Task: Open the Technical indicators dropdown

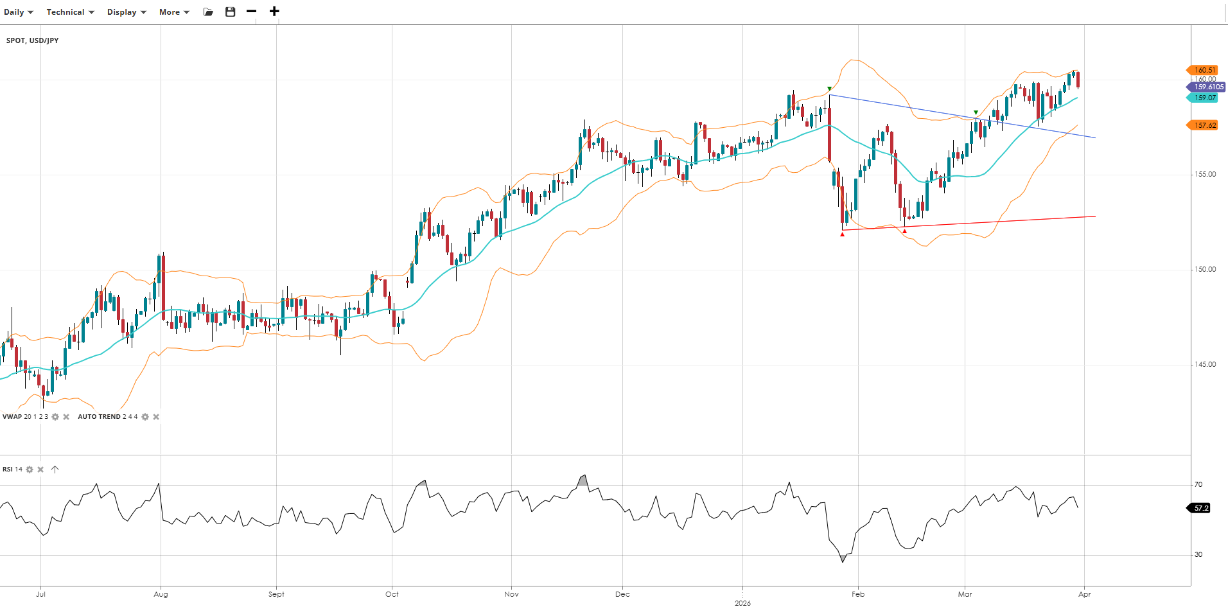Action: pos(70,12)
